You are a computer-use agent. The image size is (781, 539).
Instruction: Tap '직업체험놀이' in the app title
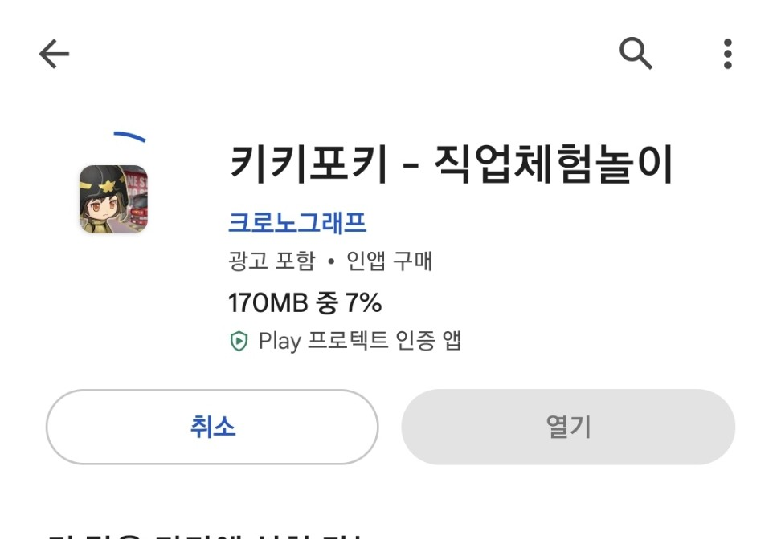[553, 165]
